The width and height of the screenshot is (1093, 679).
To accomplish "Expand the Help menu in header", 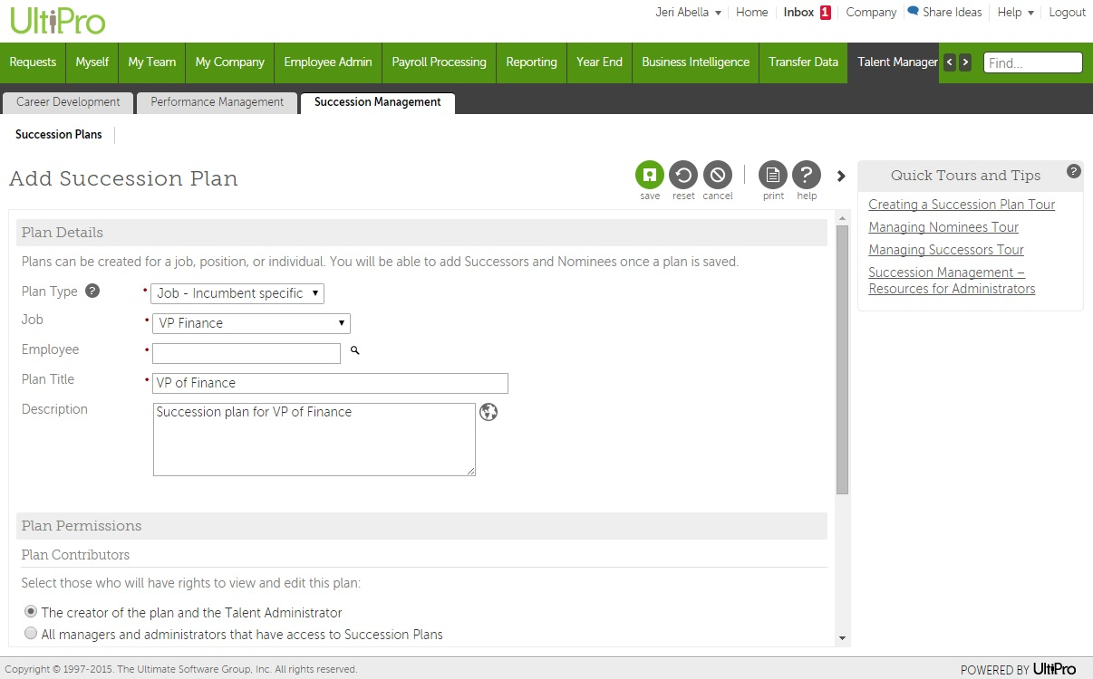I will pos(1015,13).
